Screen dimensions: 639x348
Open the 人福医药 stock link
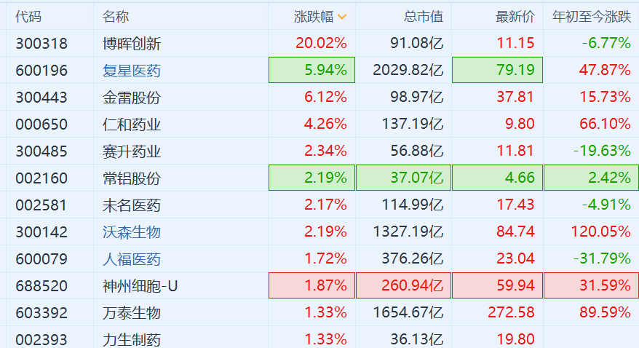[x=132, y=259]
